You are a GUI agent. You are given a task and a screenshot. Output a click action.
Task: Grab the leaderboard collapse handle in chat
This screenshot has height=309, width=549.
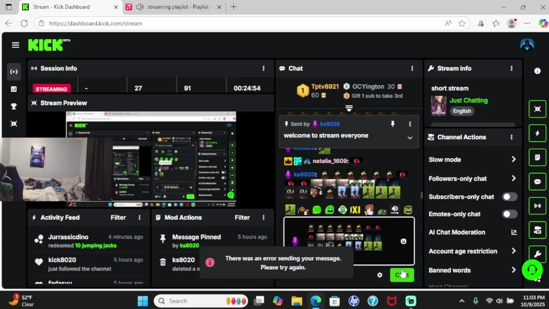(349, 109)
